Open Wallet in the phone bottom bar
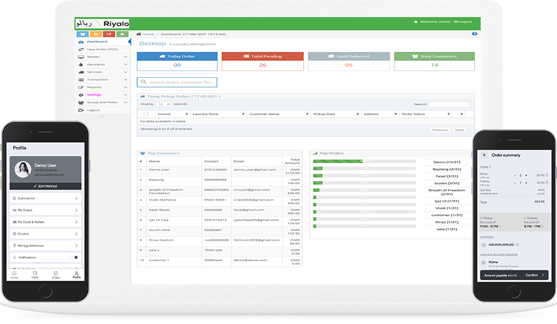The width and height of the screenshot is (557, 324). click(35, 275)
